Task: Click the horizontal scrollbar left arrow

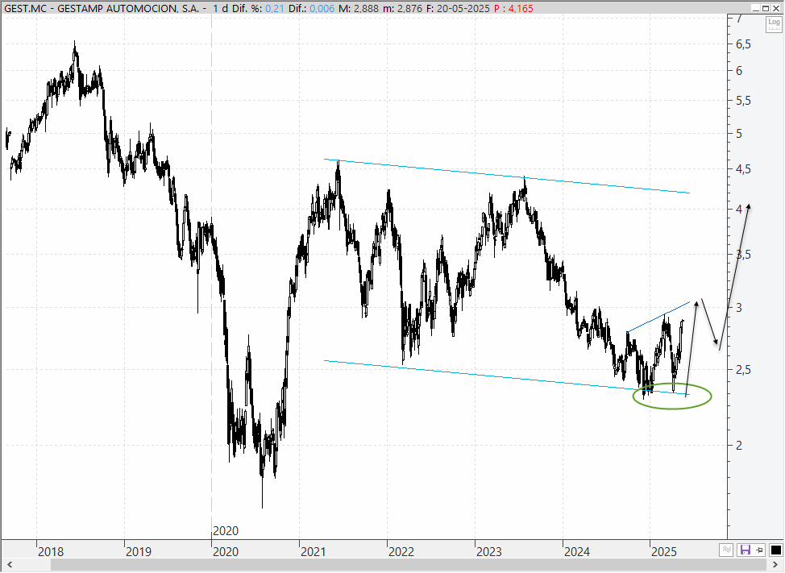Action: 9,565
